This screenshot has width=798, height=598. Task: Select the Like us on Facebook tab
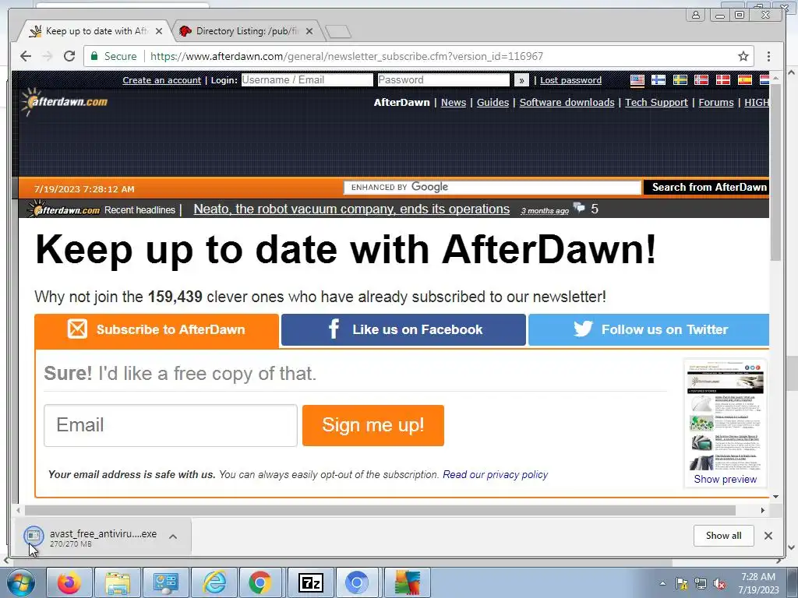click(x=404, y=329)
